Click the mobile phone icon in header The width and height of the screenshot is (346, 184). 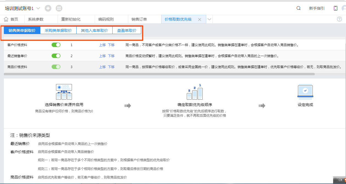336,8
